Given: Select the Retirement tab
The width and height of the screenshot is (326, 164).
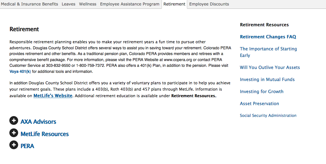Looking at the screenshot, I should (x=175, y=4).
